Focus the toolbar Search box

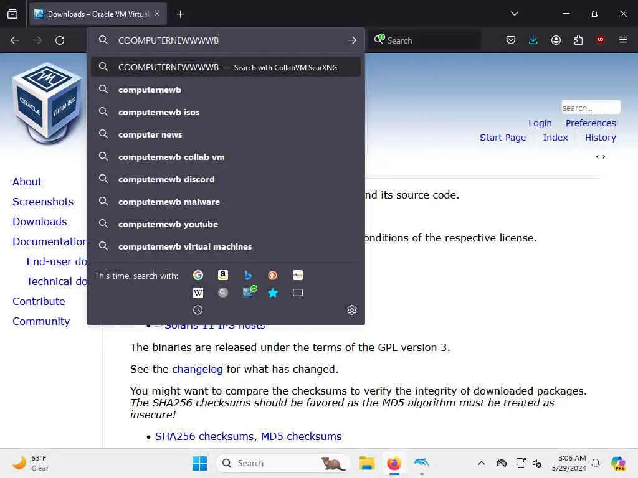tap(424, 40)
